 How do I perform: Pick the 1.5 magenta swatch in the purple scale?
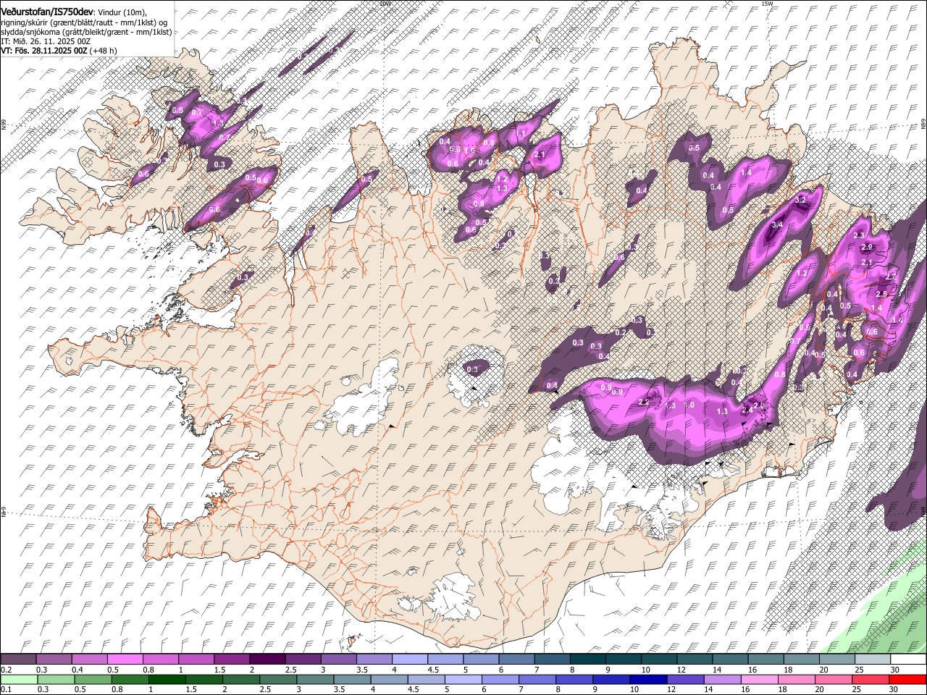click(232, 660)
